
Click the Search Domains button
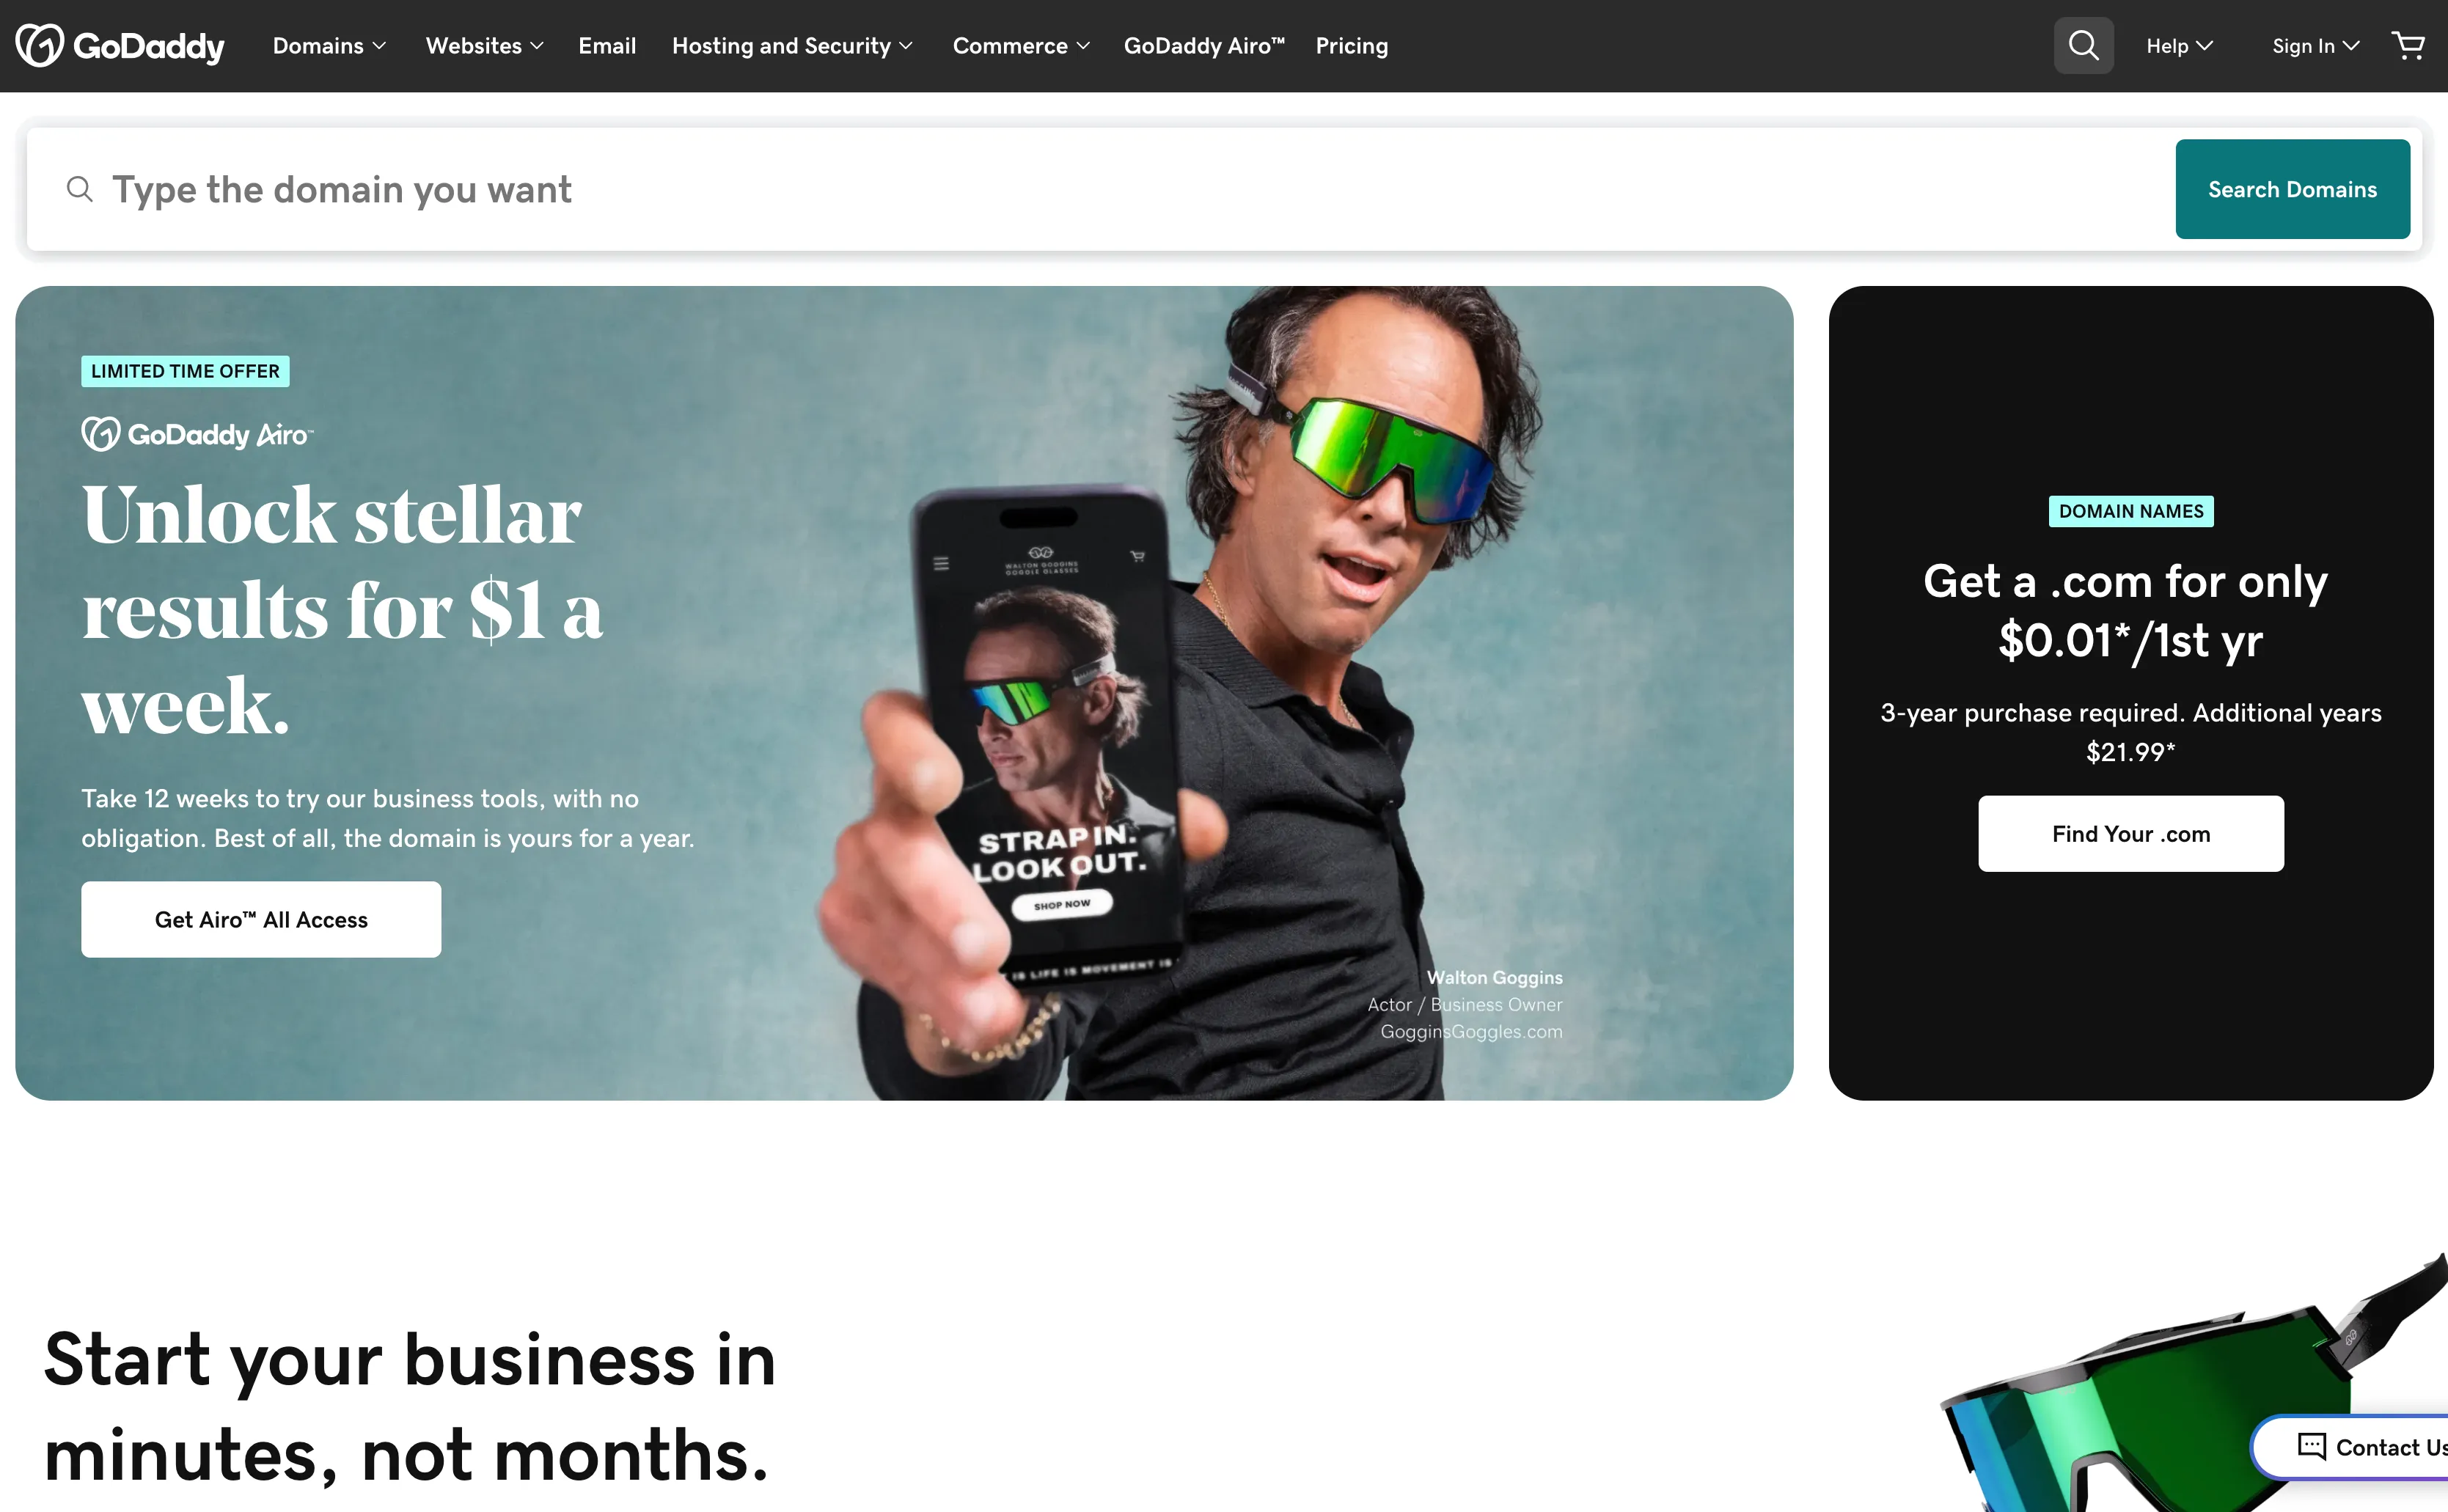coord(2292,189)
